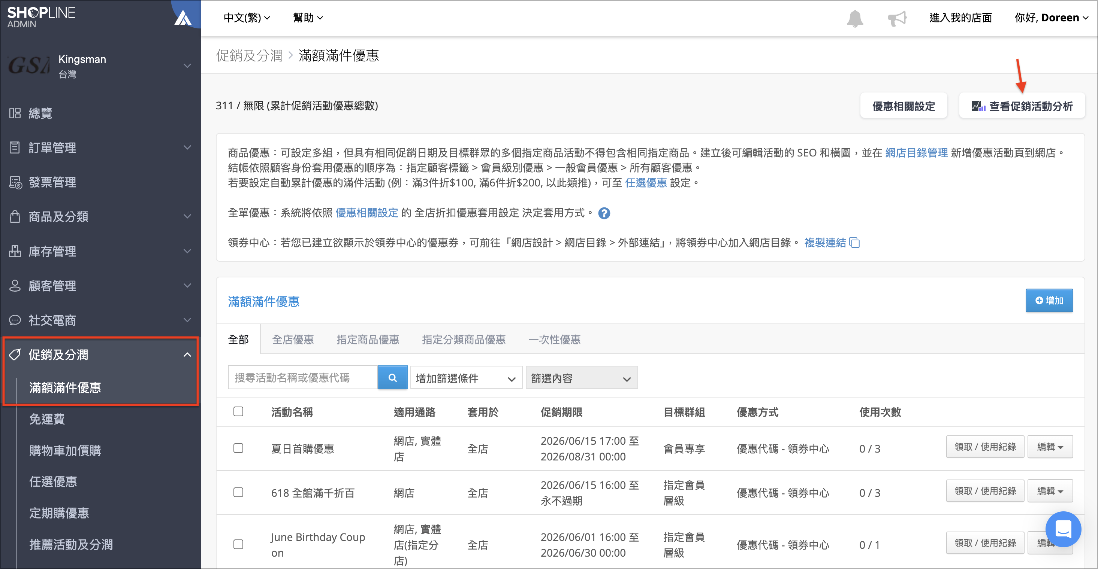1098x569 pixels.
Task: Open the 中文(繁) language dropdown
Action: click(x=247, y=18)
